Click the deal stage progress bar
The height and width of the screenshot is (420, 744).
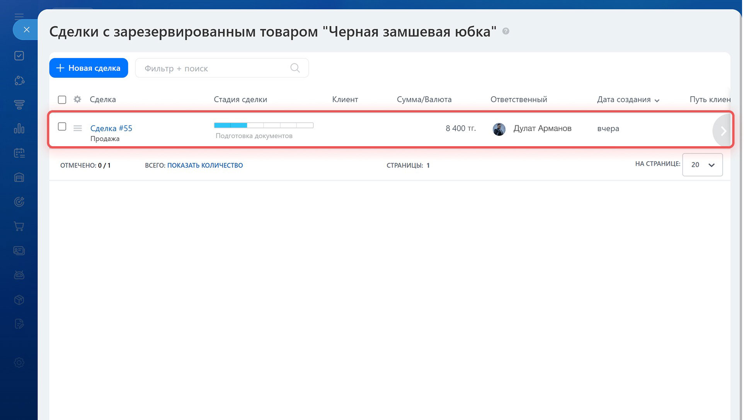click(x=264, y=125)
